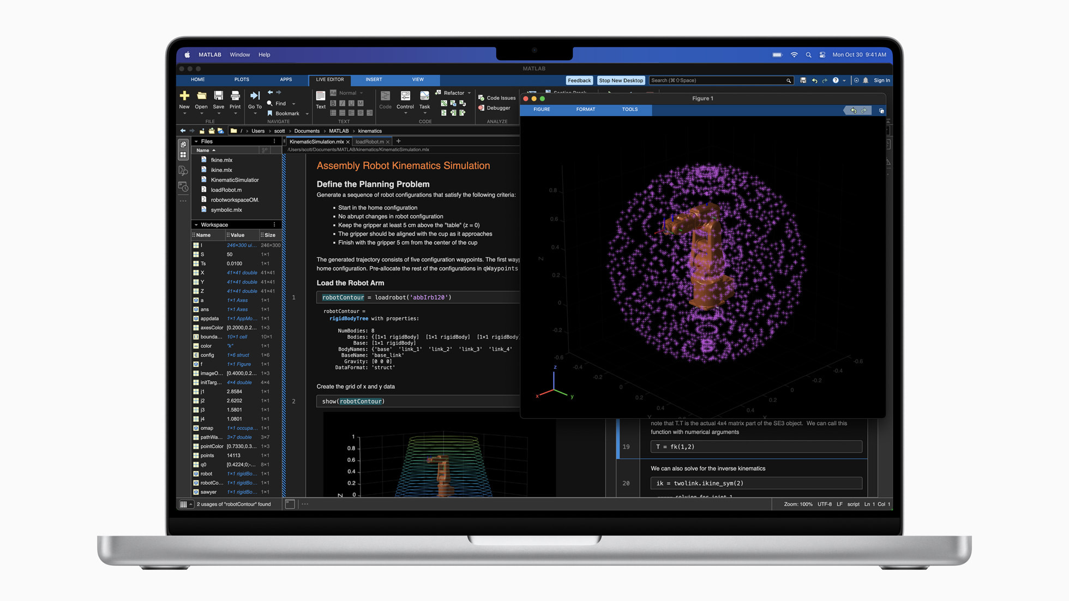Open a new file with the New icon
Viewport: 1069px width, 601px height.
click(x=184, y=96)
